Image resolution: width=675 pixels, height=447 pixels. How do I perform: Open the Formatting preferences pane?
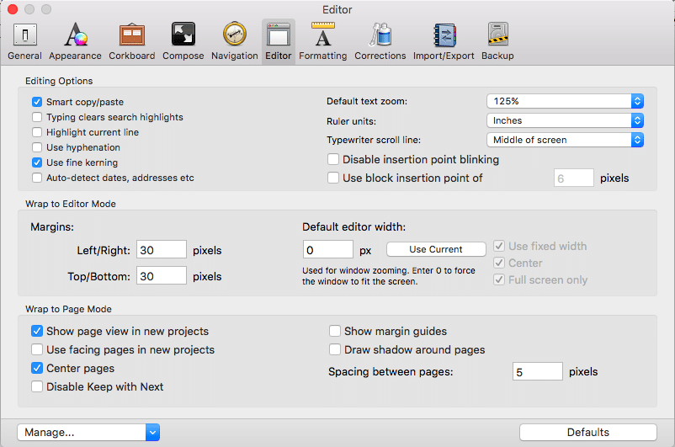[323, 41]
